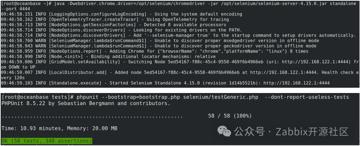Viewport: 360px width, 146px height.
Task: Click the PHPUnit 8.5.22 version line
Action: (x=86, y=103)
